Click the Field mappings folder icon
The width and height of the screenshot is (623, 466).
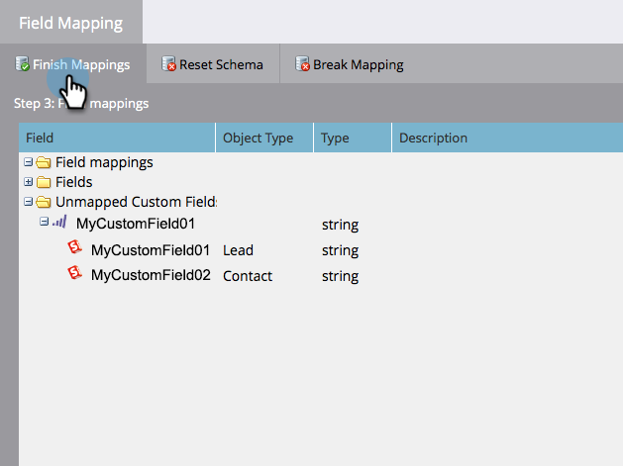tap(44, 162)
